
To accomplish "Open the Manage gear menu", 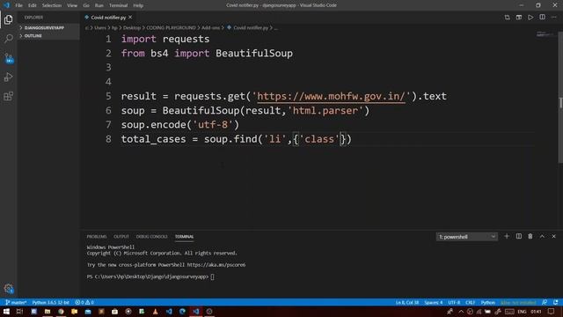I will 9,288.
